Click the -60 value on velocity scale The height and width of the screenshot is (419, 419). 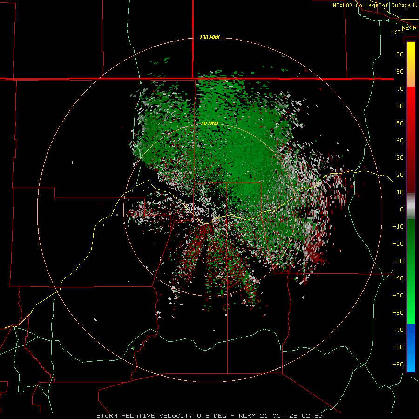(398, 313)
